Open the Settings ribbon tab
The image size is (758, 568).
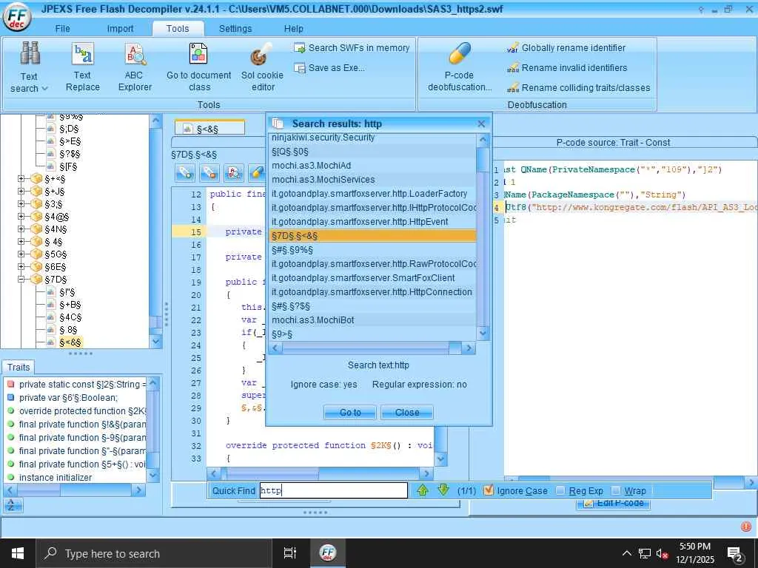[x=235, y=29]
